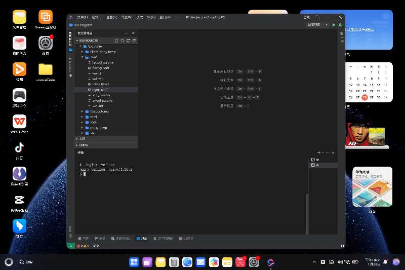The image size is (405, 270).
Task: Open WPS Office desktop icon
Action: pyautogui.click(x=19, y=124)
